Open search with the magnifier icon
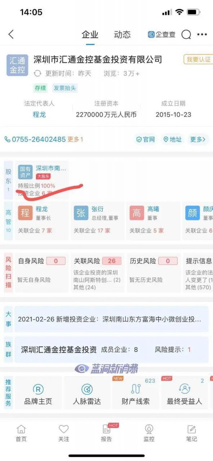This screenshot has height=461, width=213. click(186, 34)
